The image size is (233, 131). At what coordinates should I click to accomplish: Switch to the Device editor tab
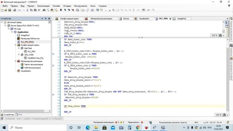point(126,19)
